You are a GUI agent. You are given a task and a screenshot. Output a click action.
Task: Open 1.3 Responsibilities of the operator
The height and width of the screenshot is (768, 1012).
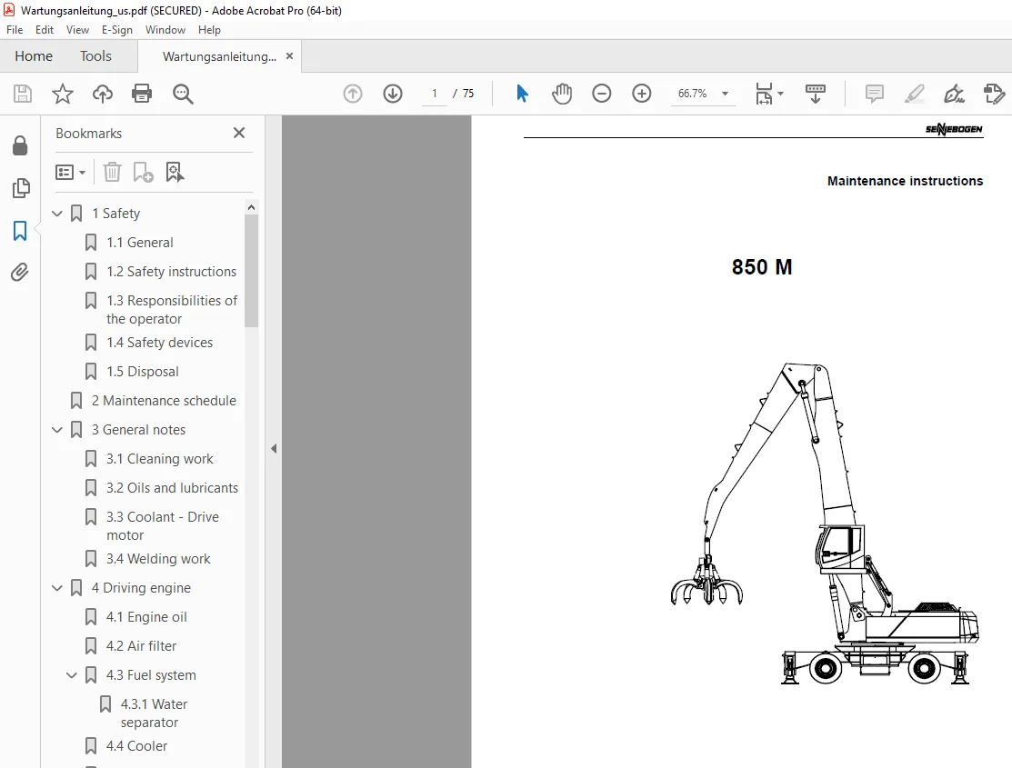[172, 310]
